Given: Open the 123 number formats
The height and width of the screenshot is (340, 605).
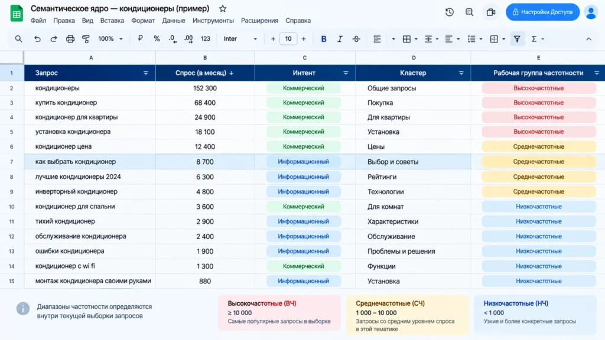Looking at the screenshot, I should tap(205, 38).
